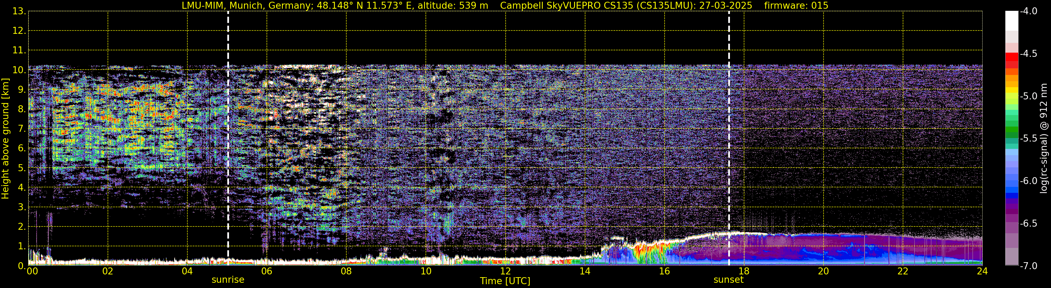Click time axis tick label '20'
The height and width of the screenshot is (288, 1051).
[823, 271]
